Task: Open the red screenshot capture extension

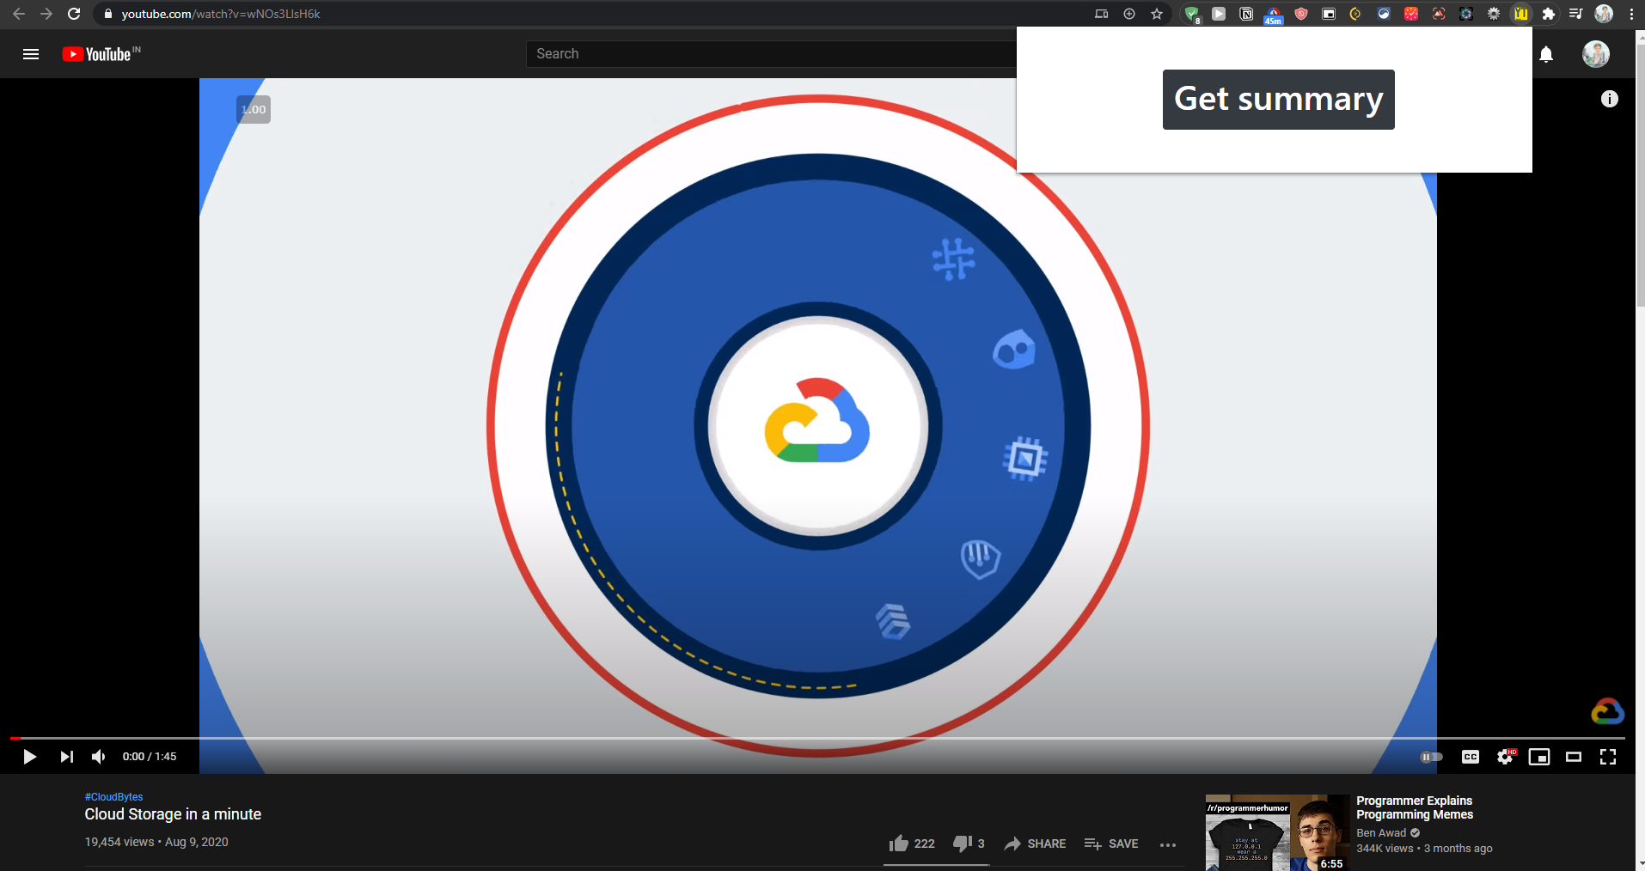Action: (x=1439, y=14)
